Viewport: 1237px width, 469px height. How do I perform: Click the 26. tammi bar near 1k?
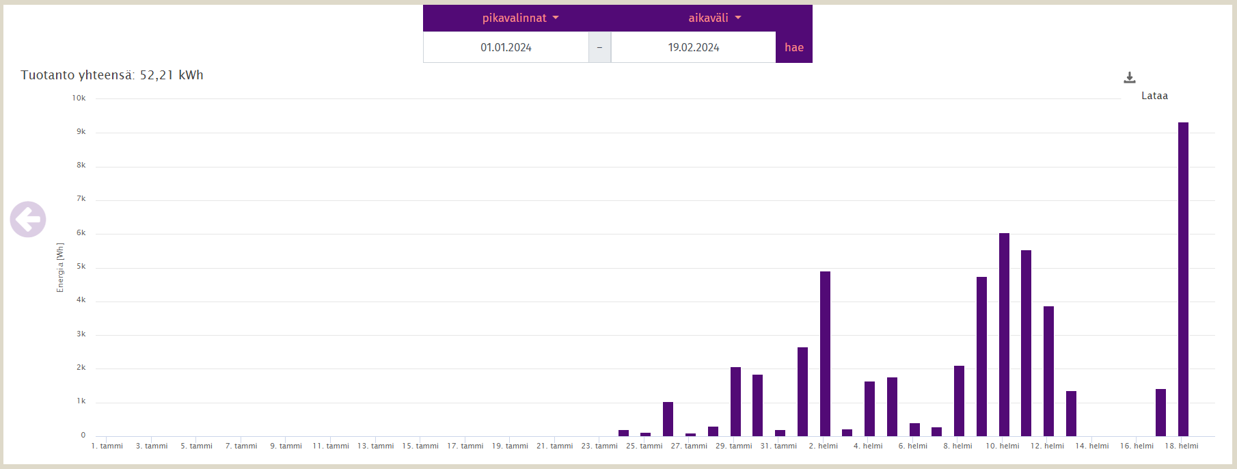pyautogui.click(x=668, y=418)
